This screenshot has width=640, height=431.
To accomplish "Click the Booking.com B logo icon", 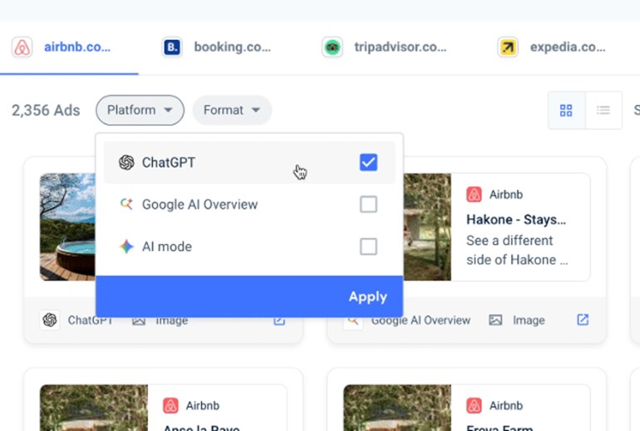I will [172, 47].
